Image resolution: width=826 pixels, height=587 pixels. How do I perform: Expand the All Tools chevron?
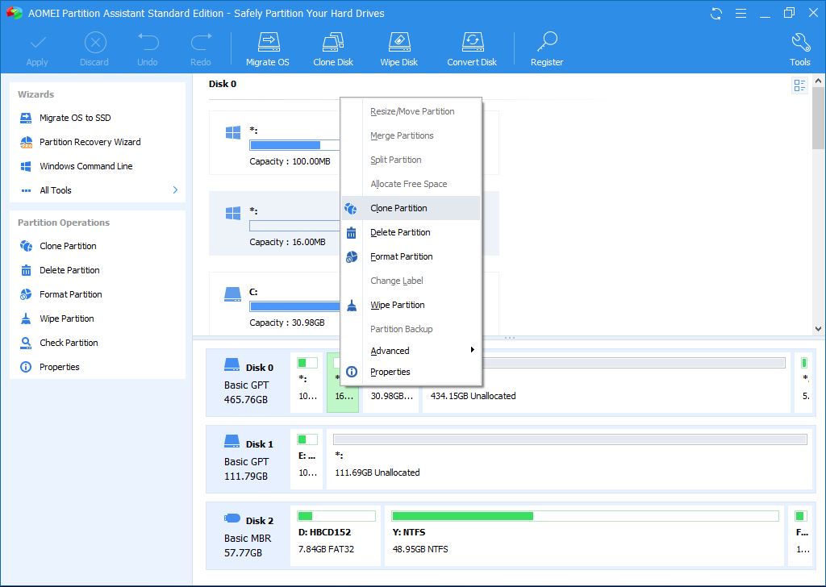pos(175,190)
